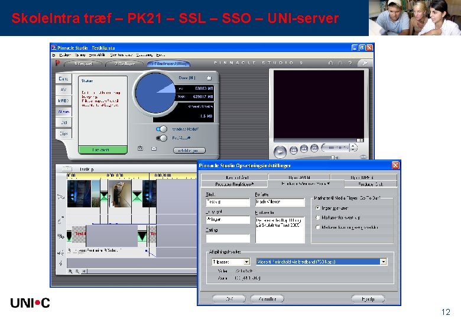Image resolution: width=461 pixels, height=319 pixels.
Task: Click the fast forward button in player
Action: click(x=314, y=148)
